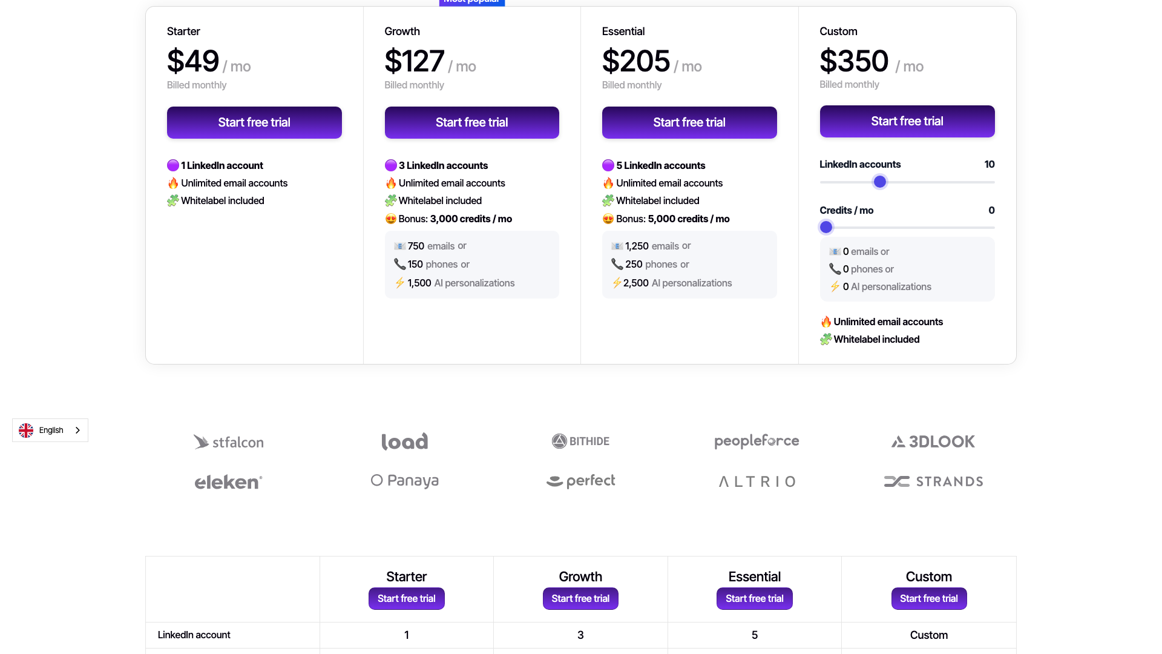Expand the English language selector

(x=50, y=430)
